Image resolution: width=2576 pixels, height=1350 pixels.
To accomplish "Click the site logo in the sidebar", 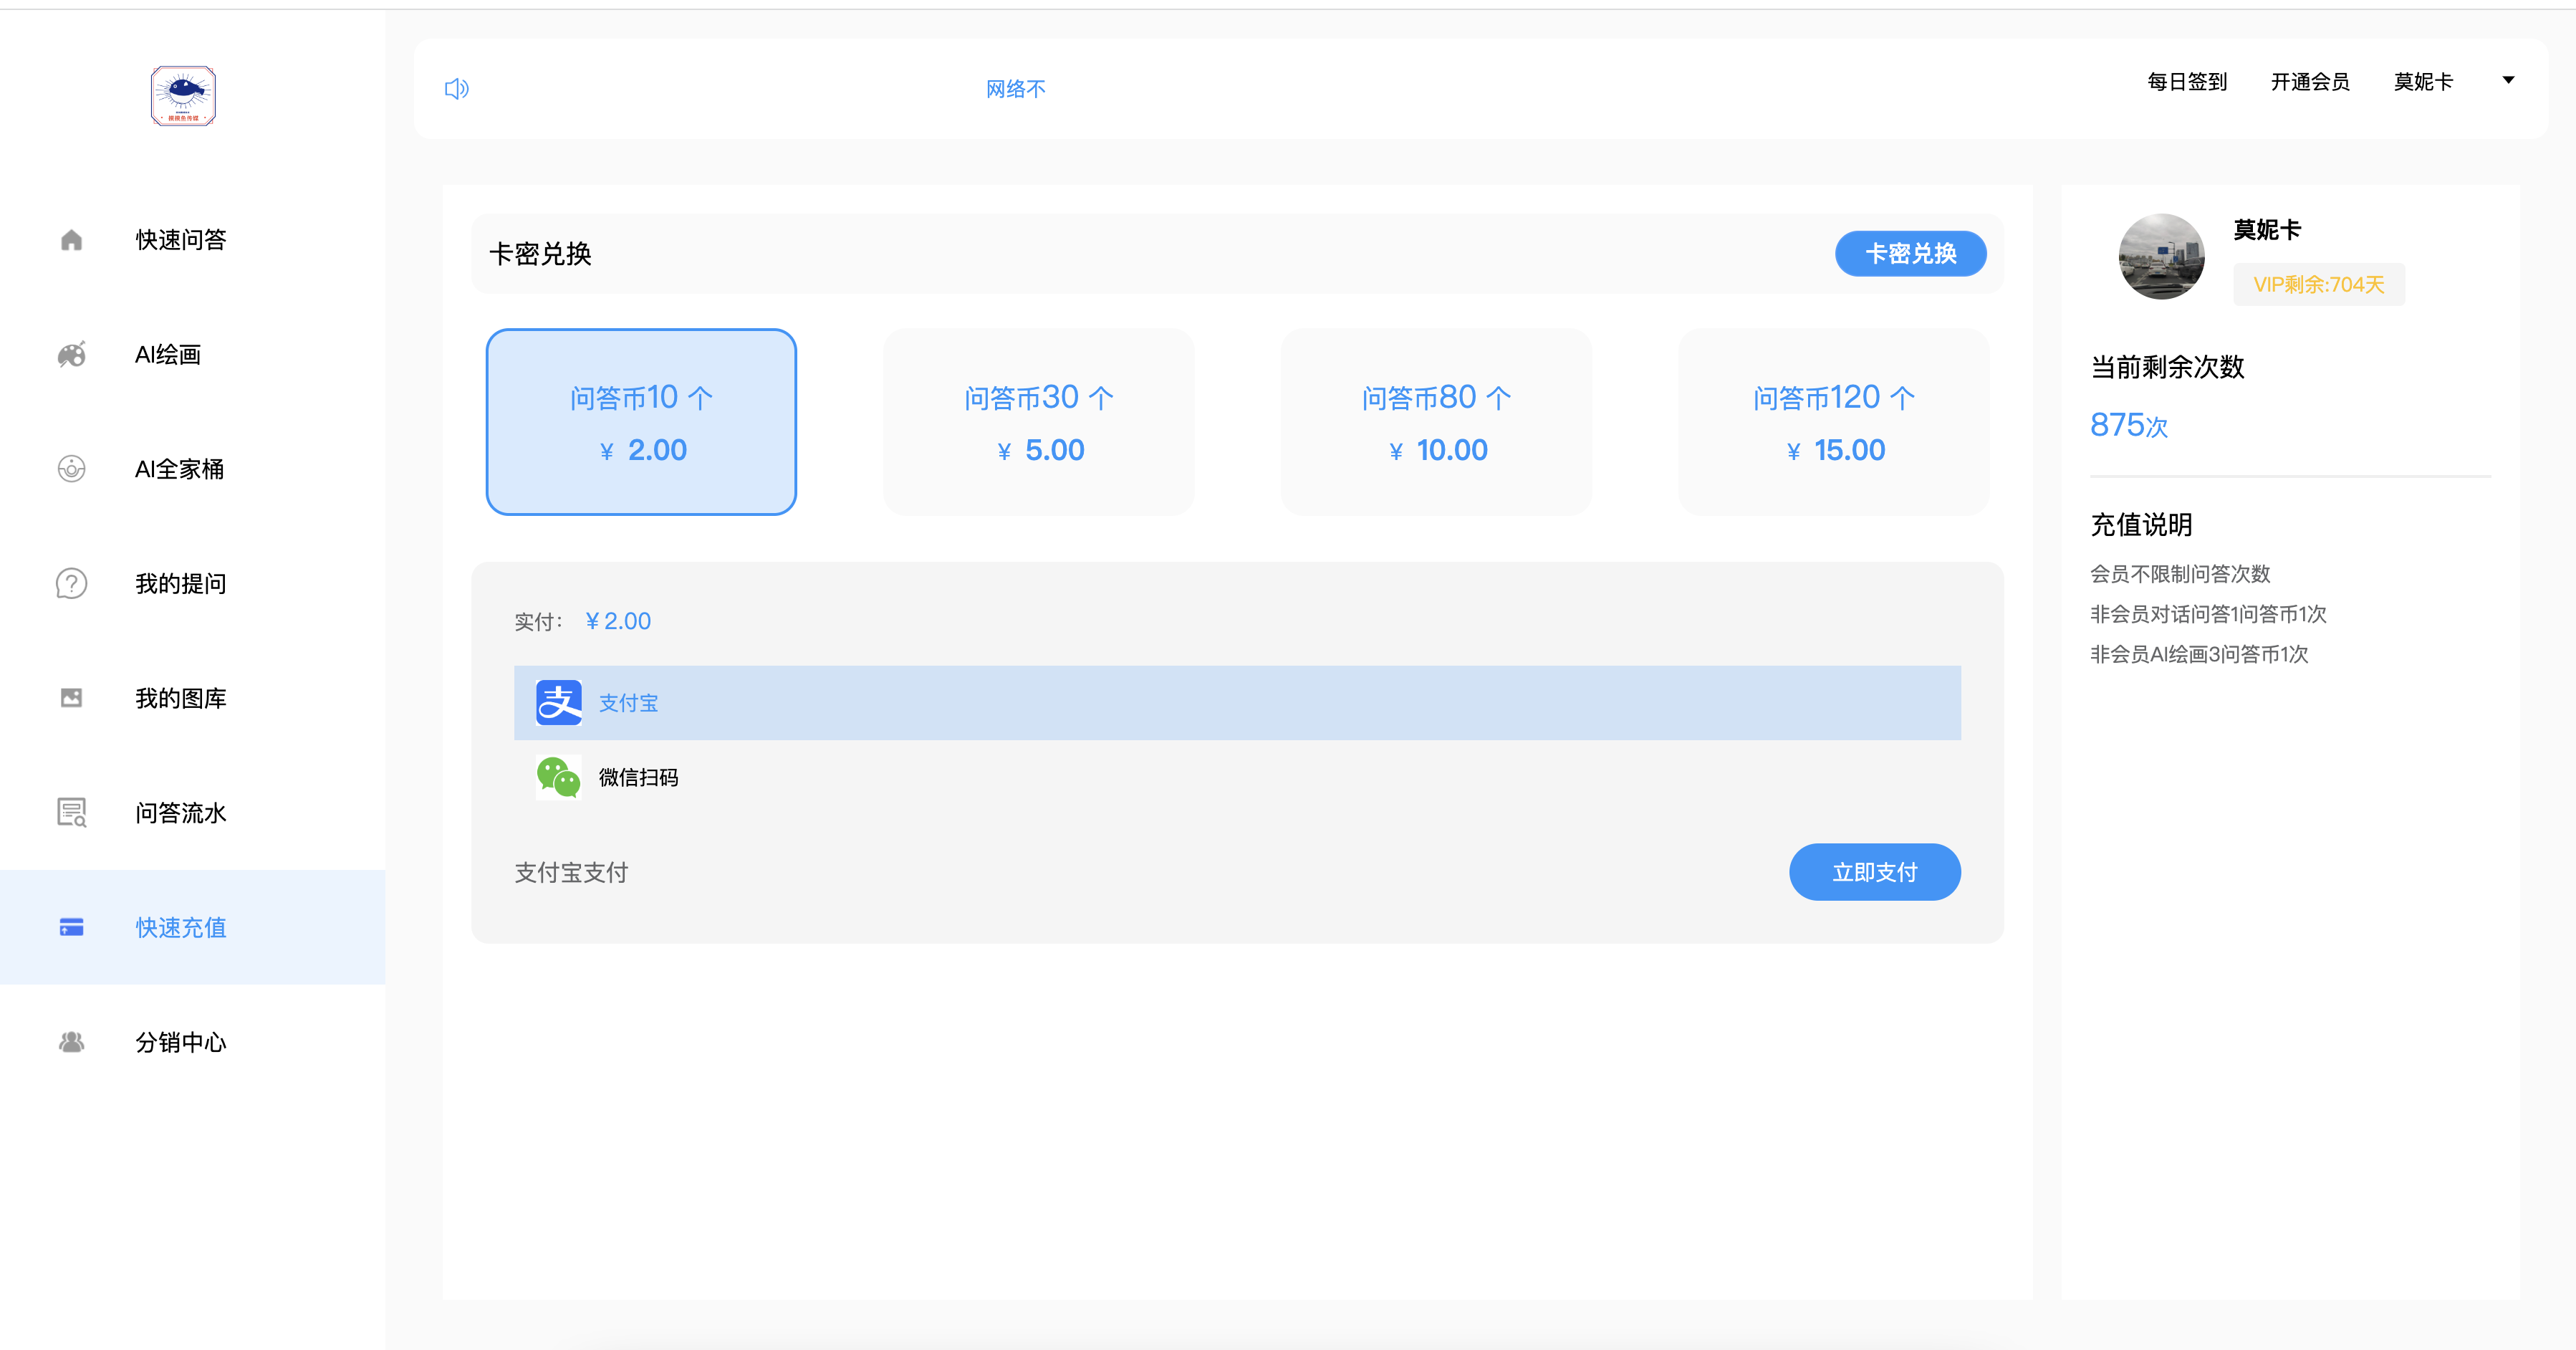I will click(183, 96).
